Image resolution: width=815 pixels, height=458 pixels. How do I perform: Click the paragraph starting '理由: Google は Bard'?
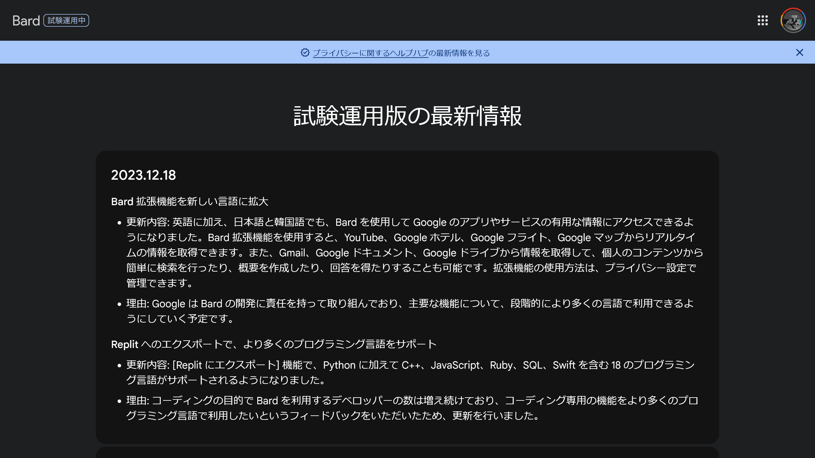[410, 311]
